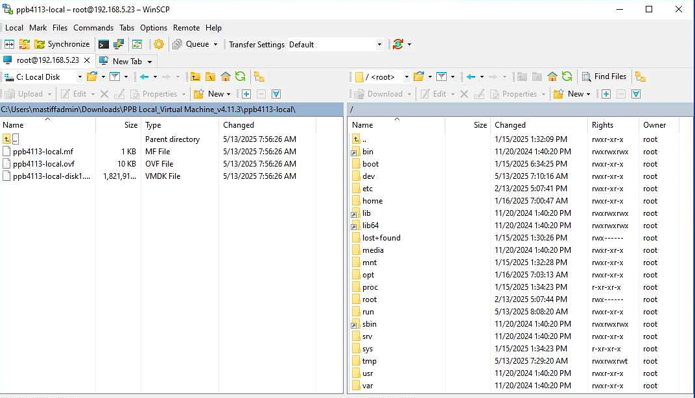Sort local files by the Type column
Viewport: 695px width, 398px height.
point(180,125)
